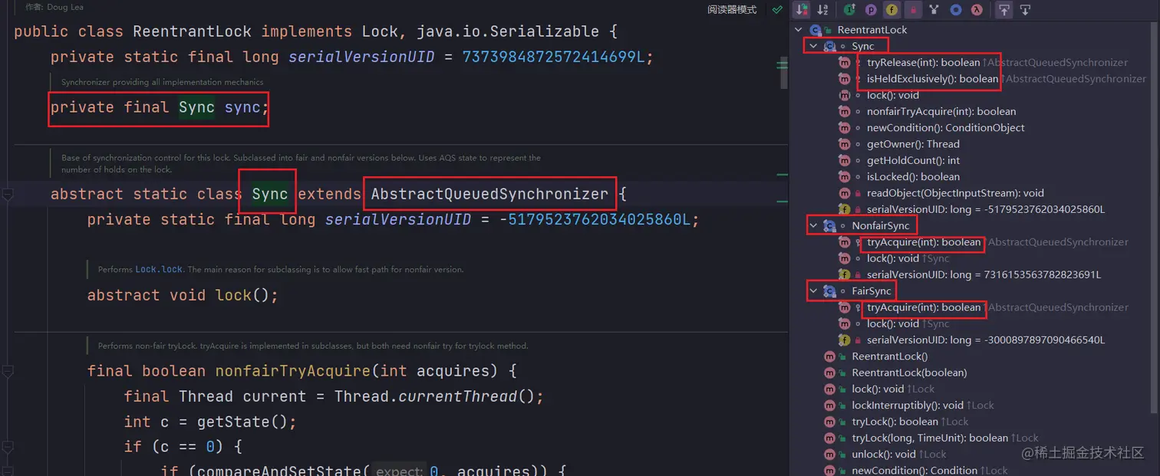Collapse ReentrantLock root node chevron
This screenshot has height=476, width=1160.
(799, 30)
